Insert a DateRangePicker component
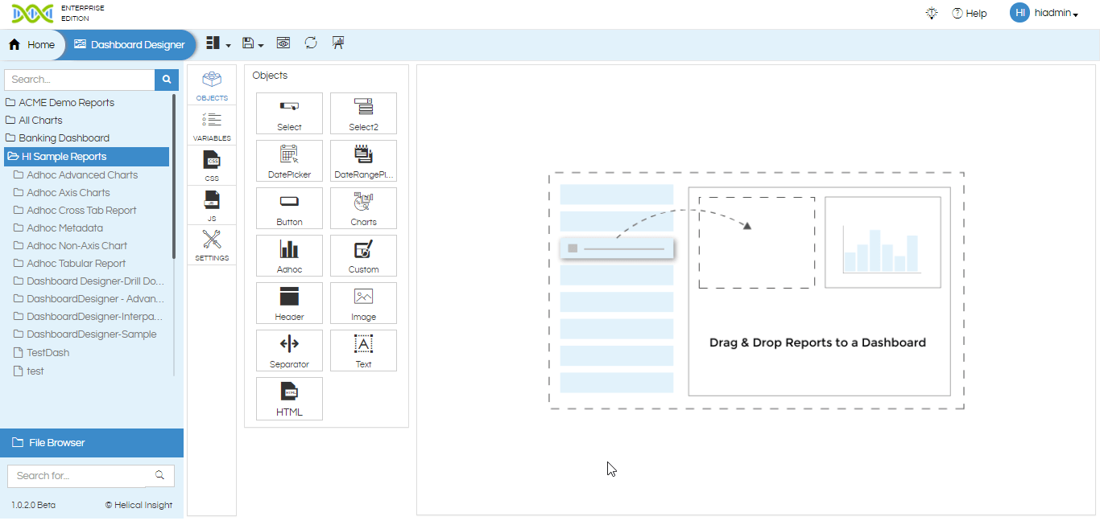 click(363, 161)
